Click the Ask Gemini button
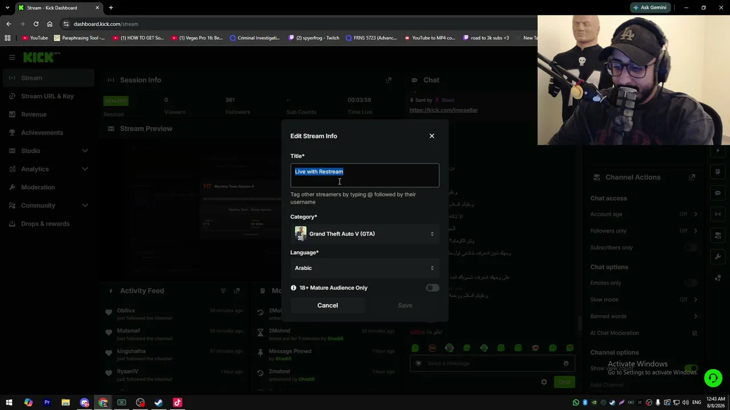 tap(650, 7)
